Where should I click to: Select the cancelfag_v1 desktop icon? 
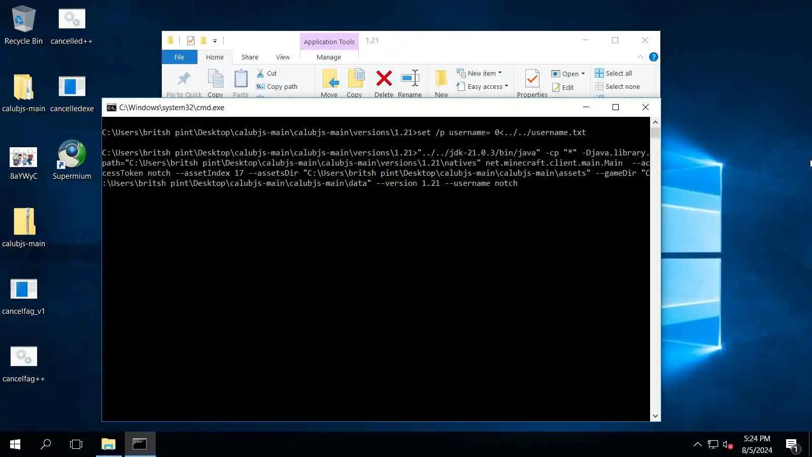pyautogui.click(x=23, y=296)
